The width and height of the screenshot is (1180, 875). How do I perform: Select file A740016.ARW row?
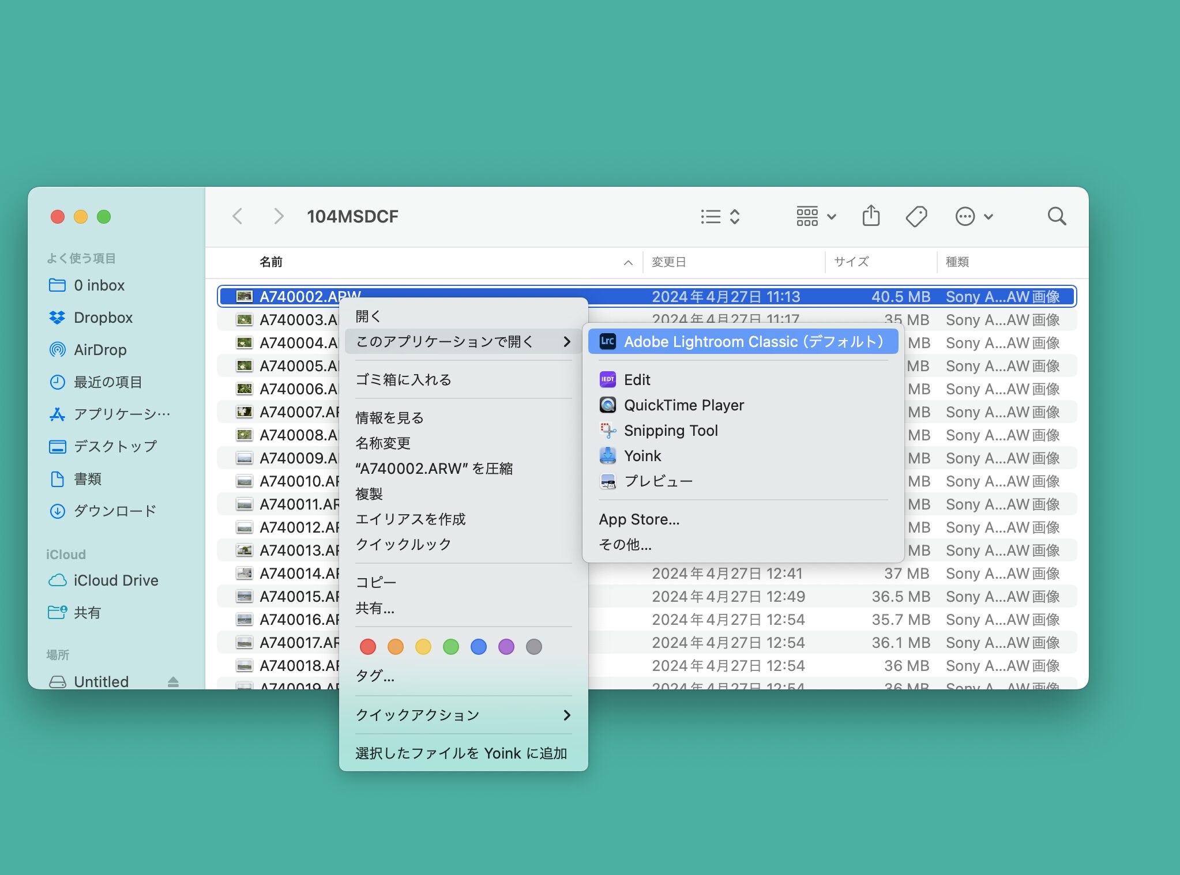[x=647, y=620]
